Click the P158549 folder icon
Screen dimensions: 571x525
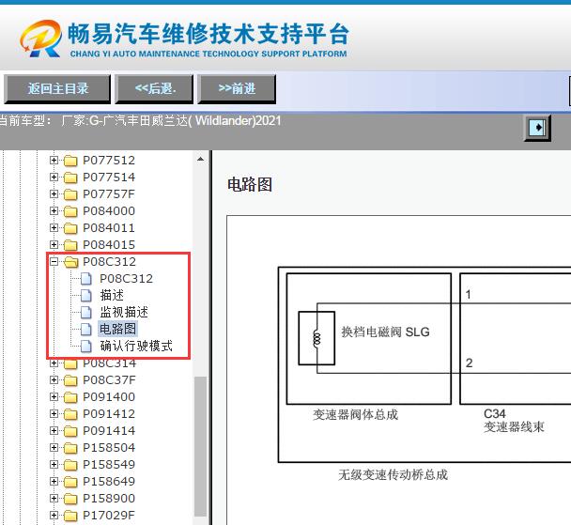coord(70,465)
